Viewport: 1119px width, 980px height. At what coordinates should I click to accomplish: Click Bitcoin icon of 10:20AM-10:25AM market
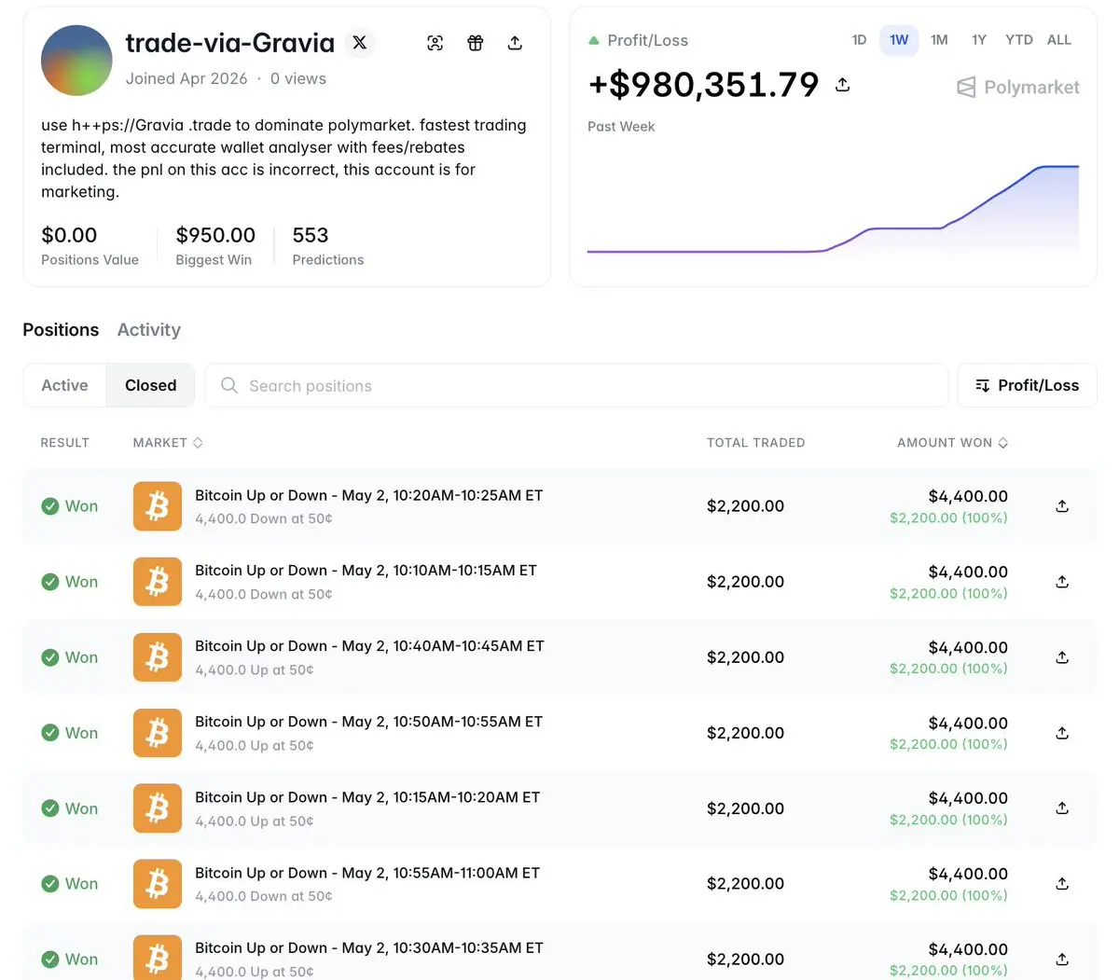(x=158, y=506)
